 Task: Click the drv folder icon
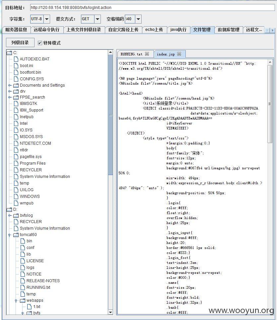tap(16, 91)
